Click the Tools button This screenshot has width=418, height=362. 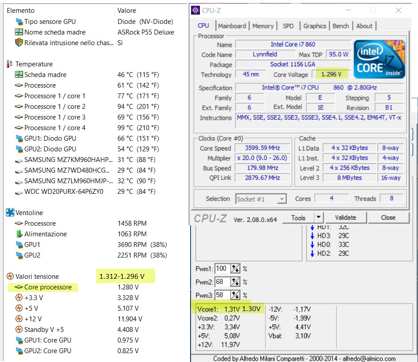pos(298,218)
